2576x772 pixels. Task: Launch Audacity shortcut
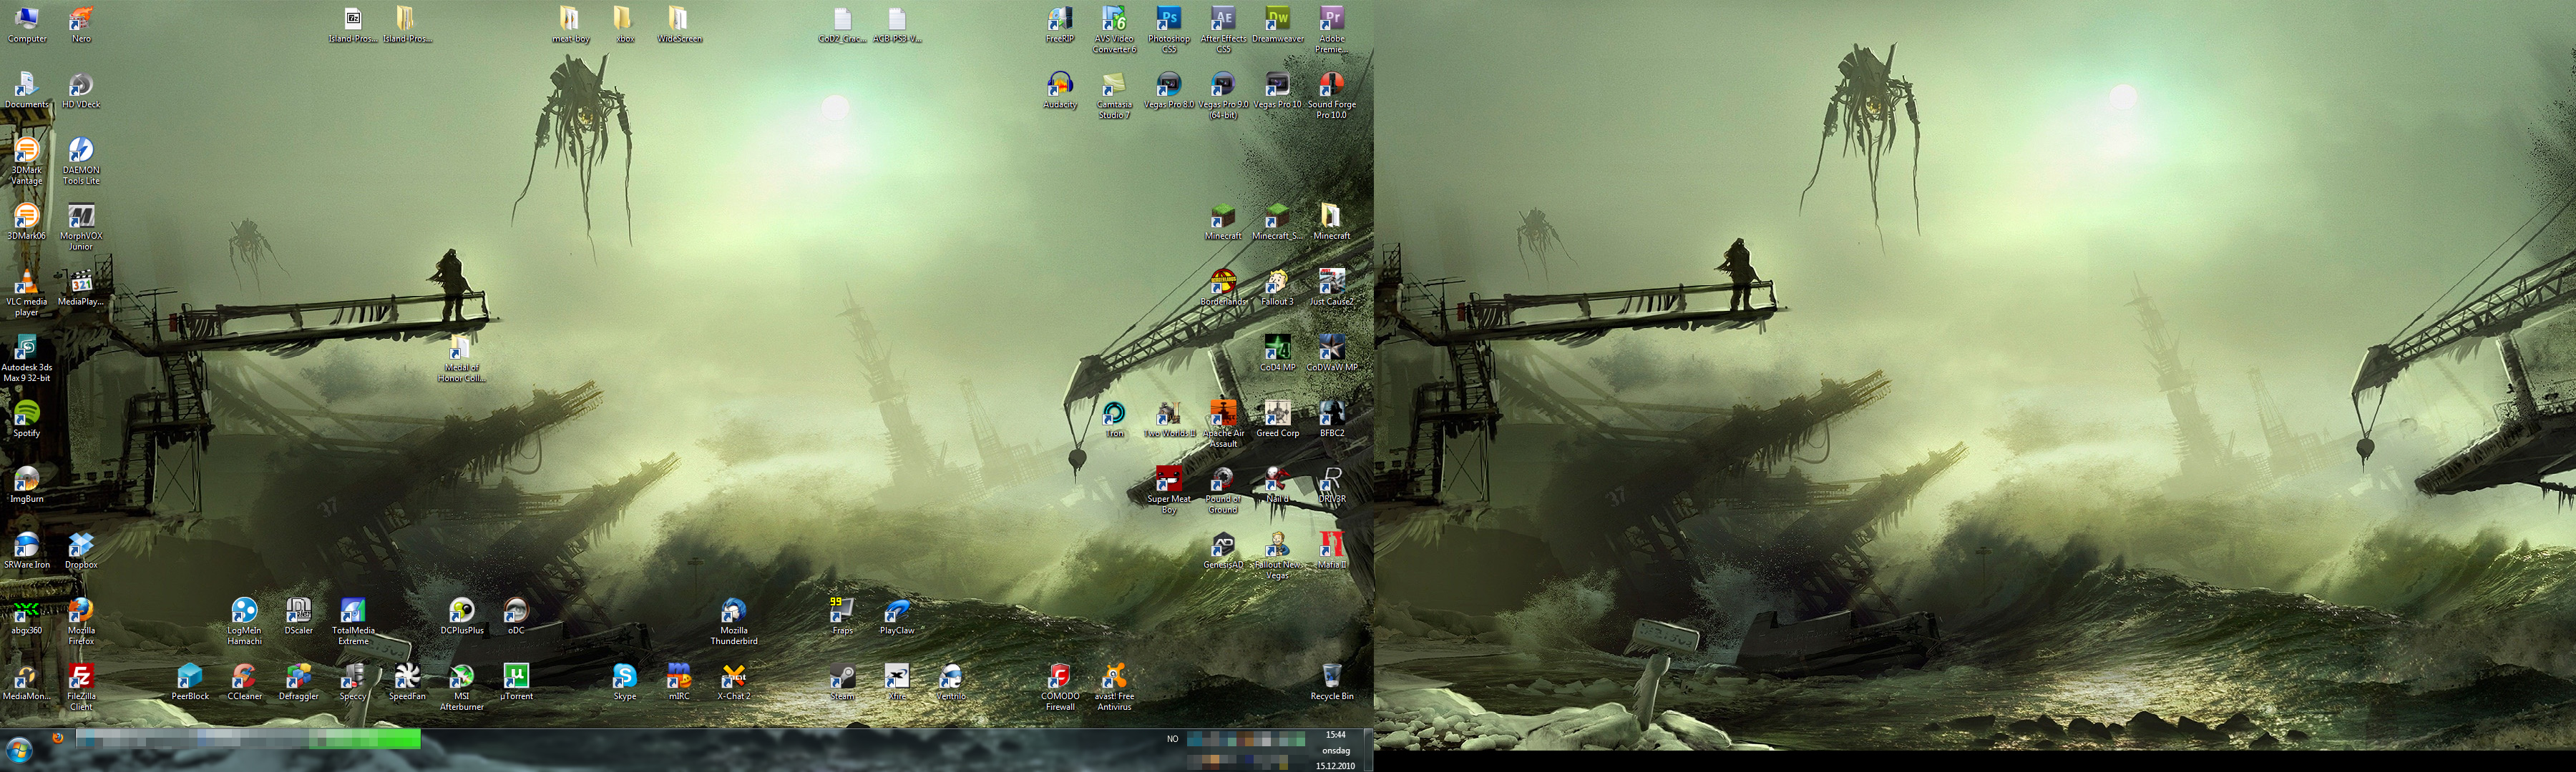click(1059, 90)
